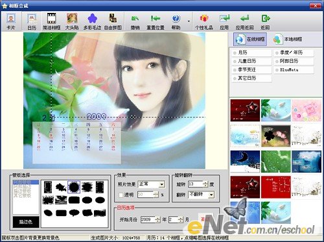
Task: Select the highlighted first mask category entry
Action: coord(26,182)
